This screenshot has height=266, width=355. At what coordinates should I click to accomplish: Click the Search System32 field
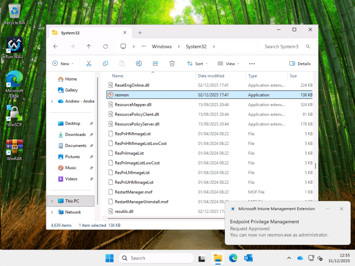[x=283, y=47]
